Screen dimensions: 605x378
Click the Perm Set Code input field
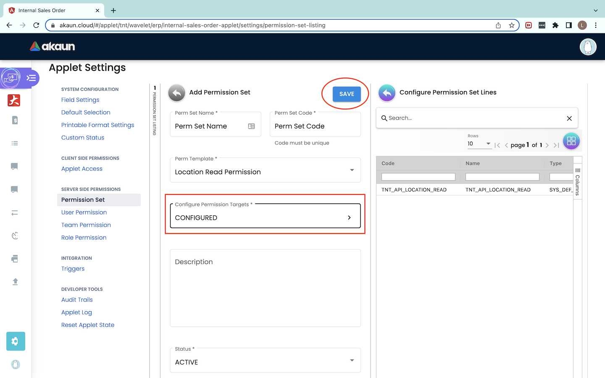tap(315, 126)
